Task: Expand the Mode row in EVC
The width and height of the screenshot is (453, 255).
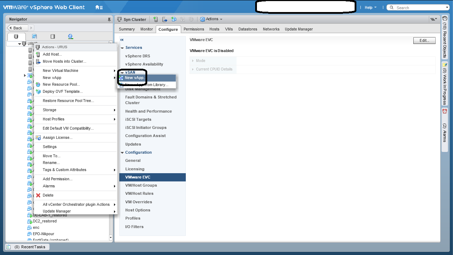Action: (x=193, y=61)
